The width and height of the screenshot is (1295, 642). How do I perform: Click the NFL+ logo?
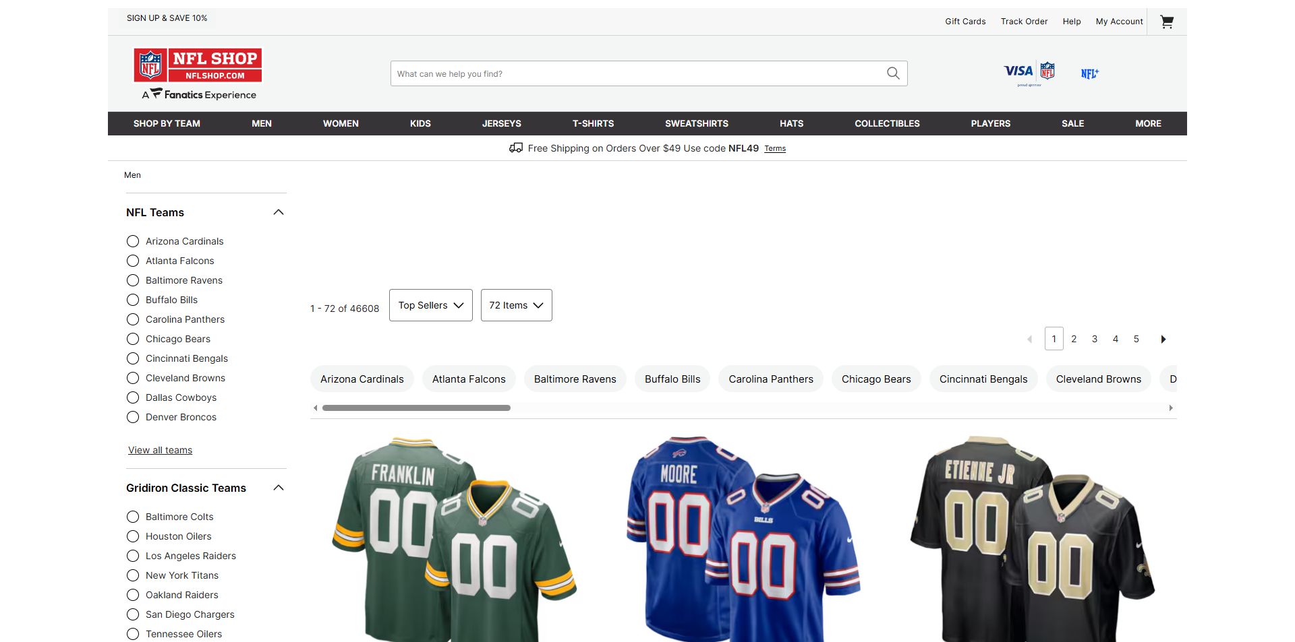(x=1090, y=73)
